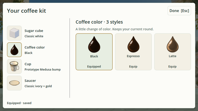
Task: Open the Sugar cube category label
Action: click(34, 31)
